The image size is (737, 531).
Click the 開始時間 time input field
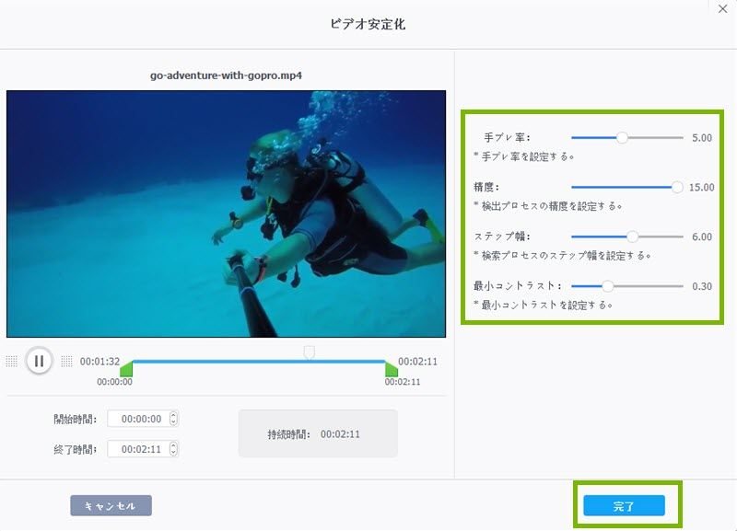point(136,419)
